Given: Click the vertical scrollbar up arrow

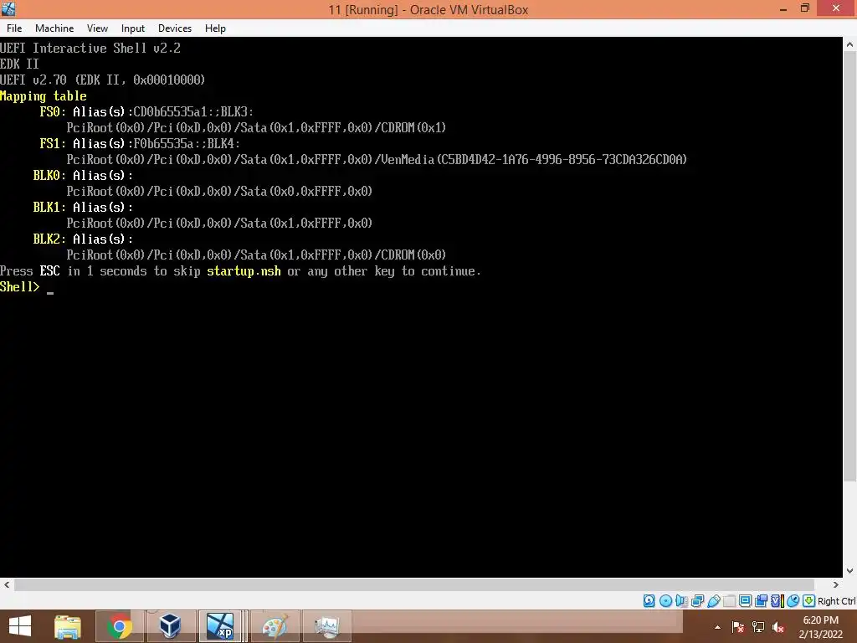Looking at the screenshot, I should 850,44.
